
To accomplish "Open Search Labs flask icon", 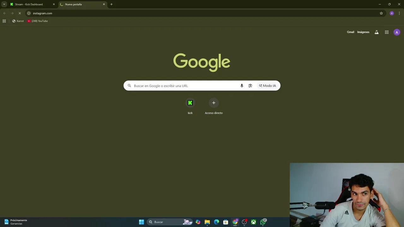I will [377, 32].
